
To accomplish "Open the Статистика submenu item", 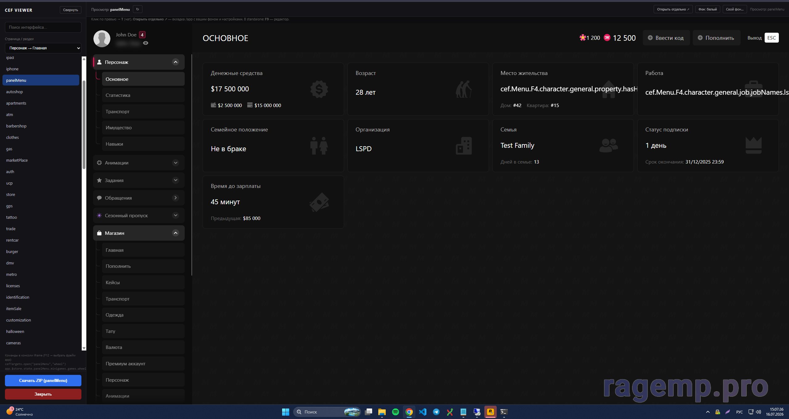I will point(143,95).
